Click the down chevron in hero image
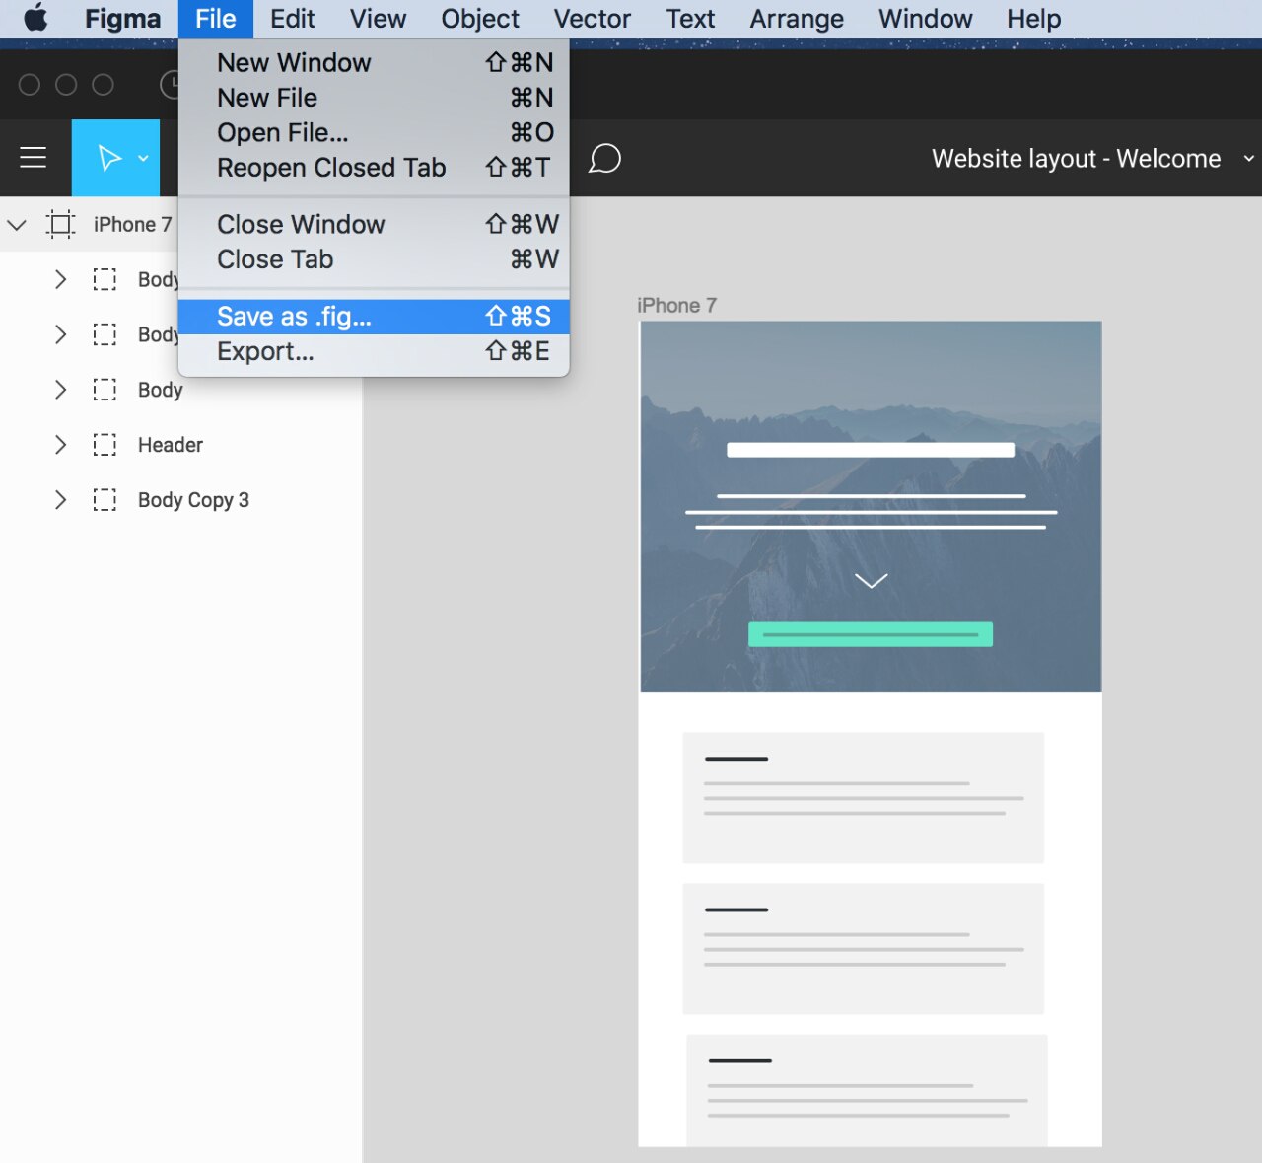This screenshot has height=1163, width=1262. click(872, 580)
